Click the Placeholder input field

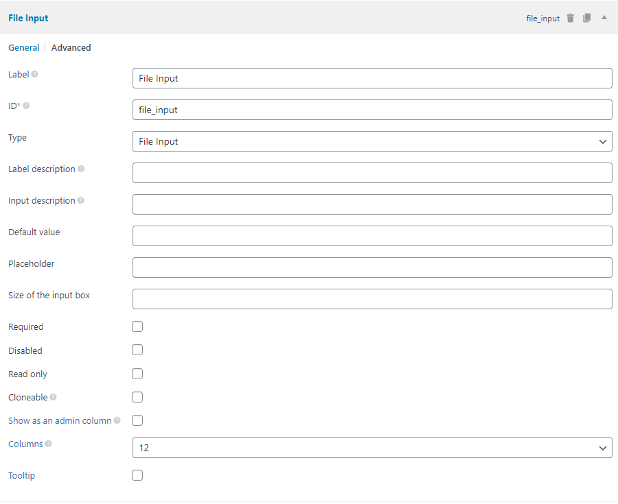coord(371,267)
